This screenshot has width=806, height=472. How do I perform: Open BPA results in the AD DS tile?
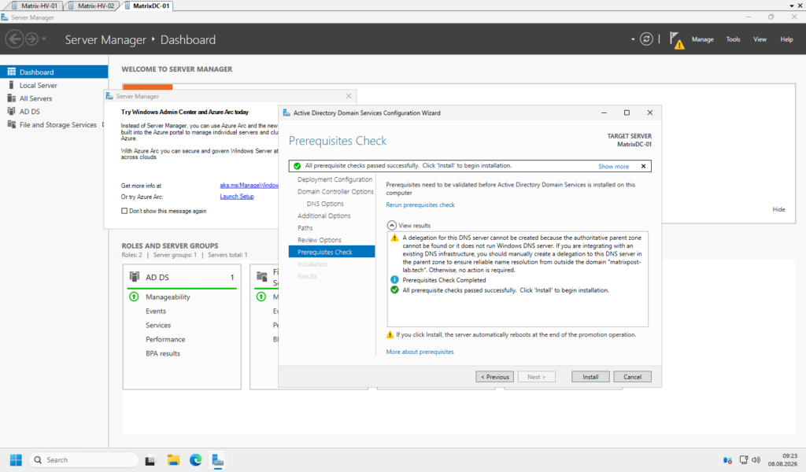pyautogui.click(x=162, y=353)
